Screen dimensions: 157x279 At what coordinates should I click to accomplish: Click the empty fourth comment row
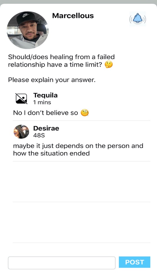click(81, 222)
